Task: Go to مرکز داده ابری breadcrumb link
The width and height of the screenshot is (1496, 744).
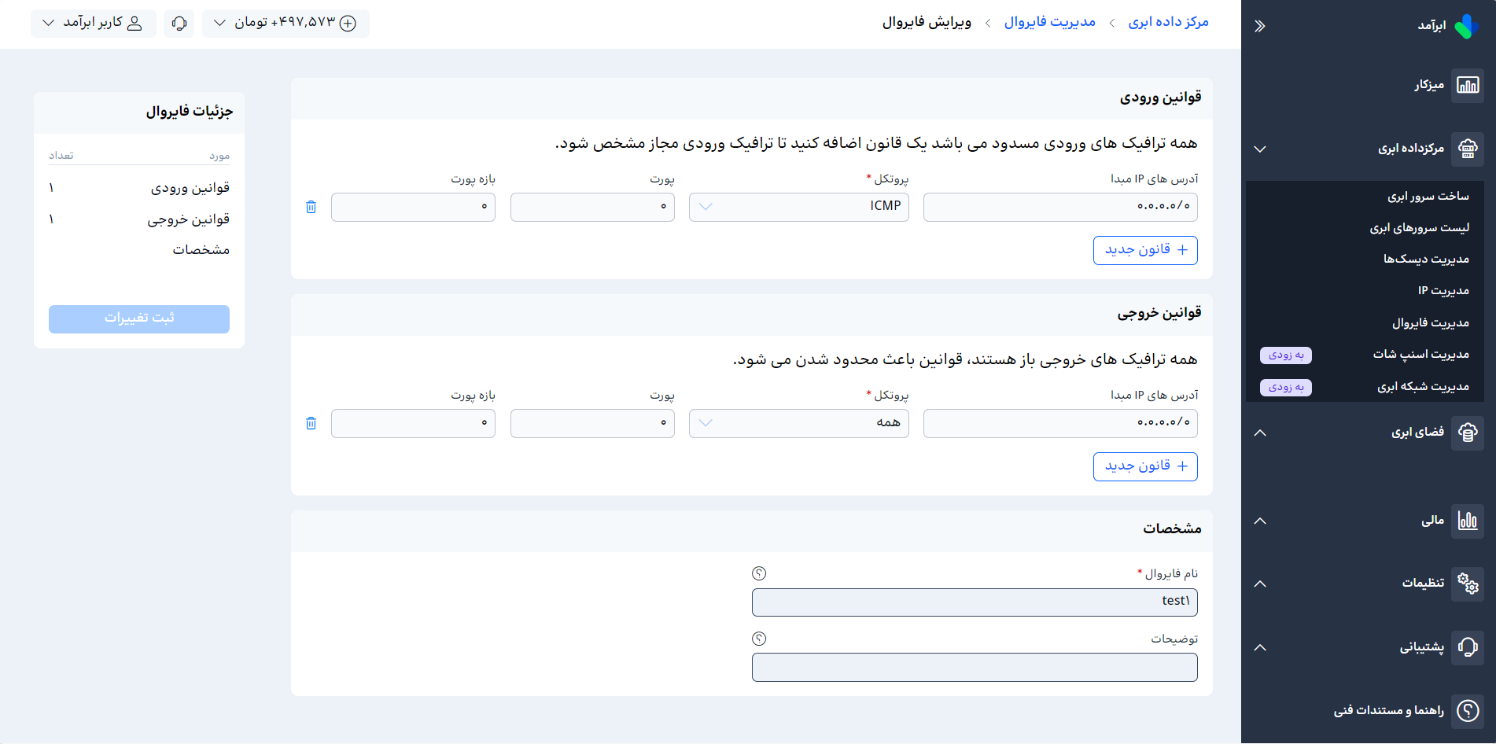Action: (x=1168, y=22)
